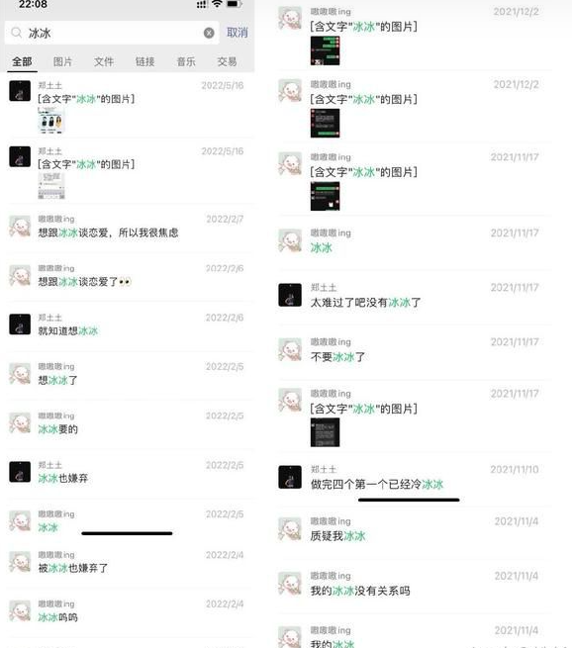Tap avatar beside 想跟冰冰谈恋爱，所以我很焦虑
The width and height of the screenshot is (572, 648).
pos(20,226)
